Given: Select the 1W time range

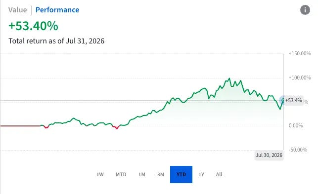Looking at the screenshot, I should [x=100, y=174].
